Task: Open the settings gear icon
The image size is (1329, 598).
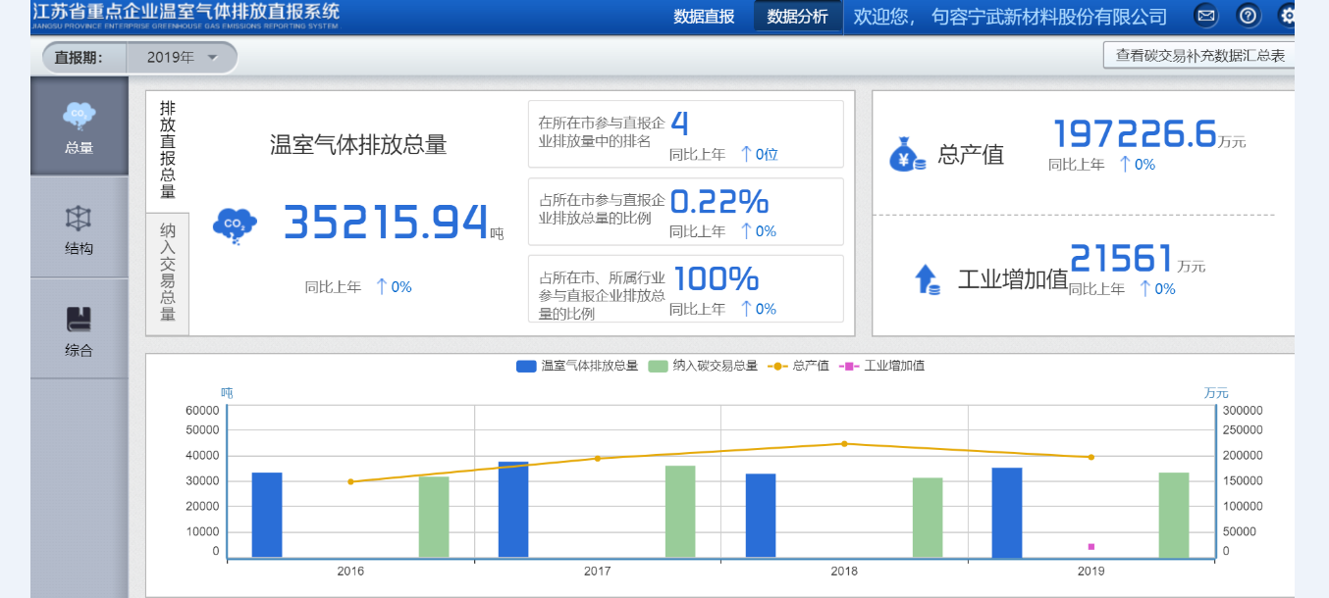Action: [1288, 16]
